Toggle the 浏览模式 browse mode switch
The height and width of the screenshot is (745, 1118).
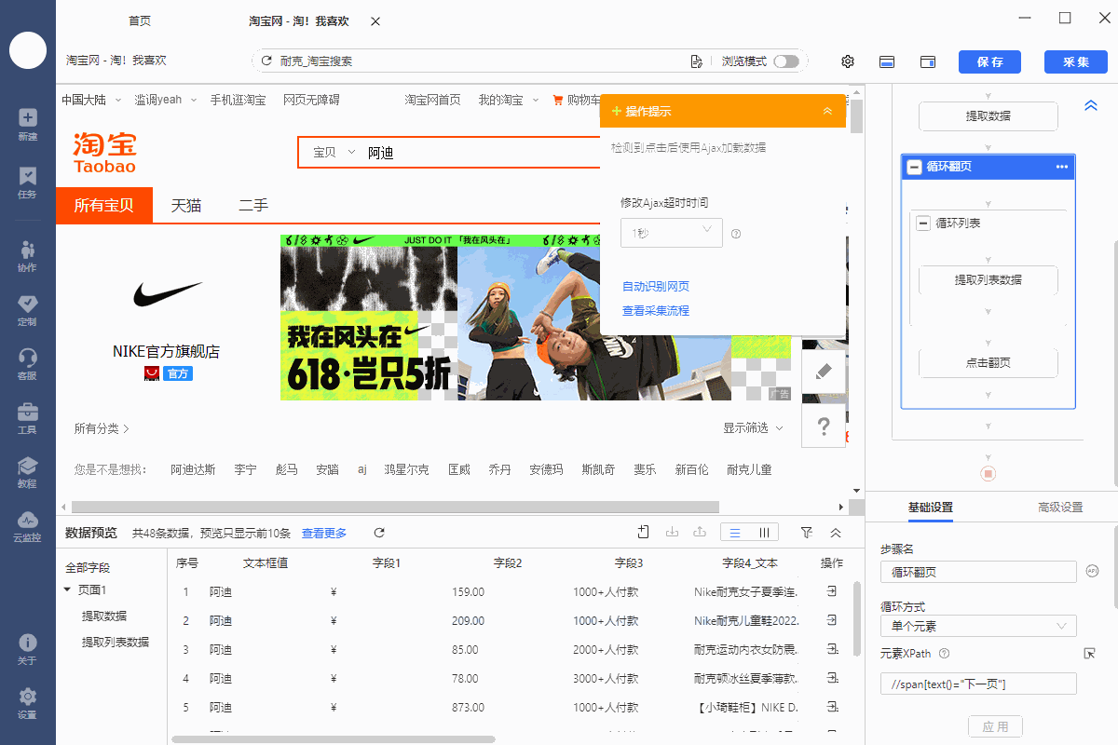pyautogui.click(x=786, y=61)
